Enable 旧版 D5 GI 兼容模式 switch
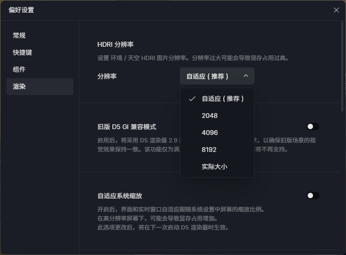Image resolution: width=346 pixels, height=255 pixels. pos(313,126)
